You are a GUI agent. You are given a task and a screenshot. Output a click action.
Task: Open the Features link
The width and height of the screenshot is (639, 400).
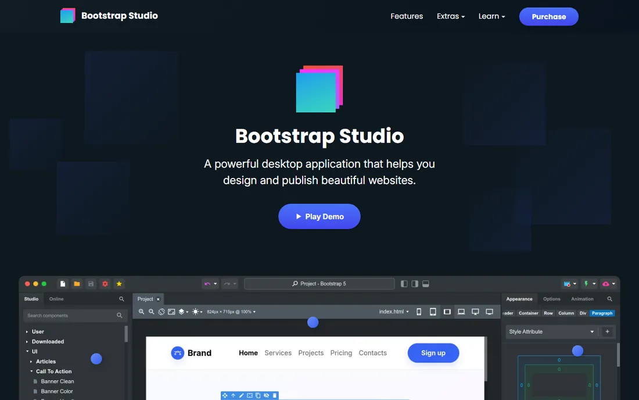pyautogui.click(x=407, y=16)
